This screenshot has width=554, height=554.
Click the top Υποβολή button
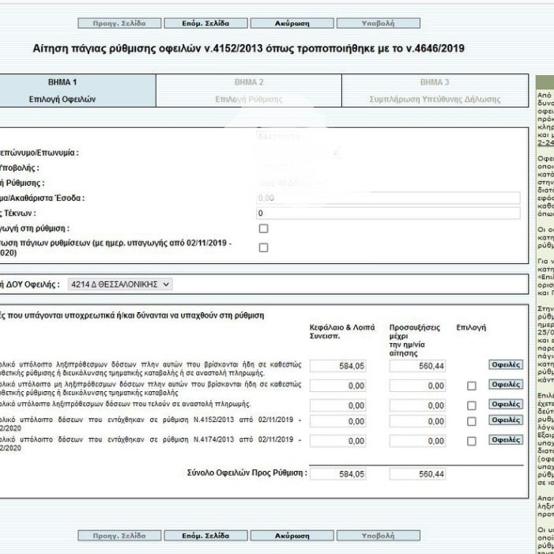point(378,24)
